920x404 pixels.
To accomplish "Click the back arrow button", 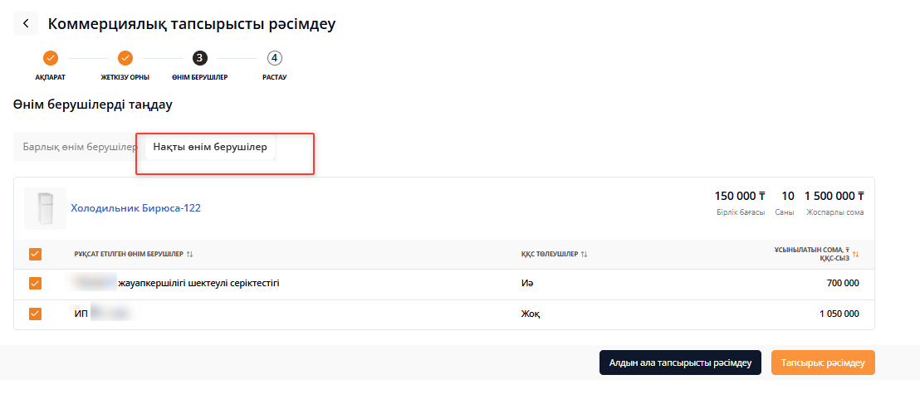I will pos(26,23).
